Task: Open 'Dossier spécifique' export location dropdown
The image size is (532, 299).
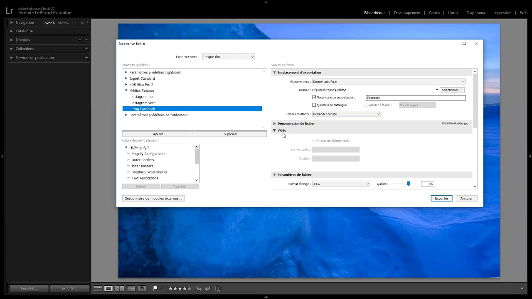Action: (389, 82)
